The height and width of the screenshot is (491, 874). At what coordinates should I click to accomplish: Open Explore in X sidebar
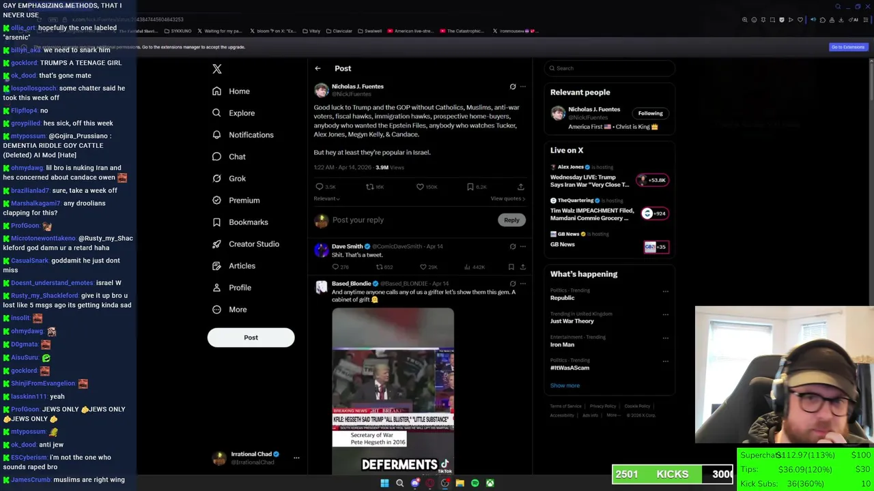(233, 113)
